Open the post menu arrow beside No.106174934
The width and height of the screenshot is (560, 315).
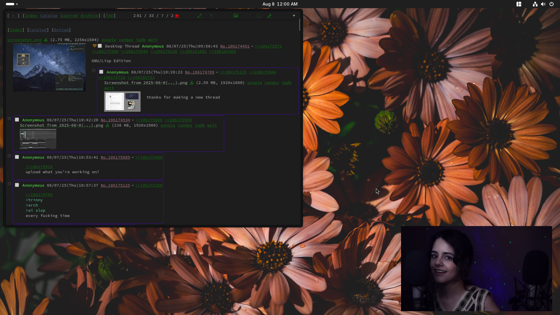click(x=133, y=120)
